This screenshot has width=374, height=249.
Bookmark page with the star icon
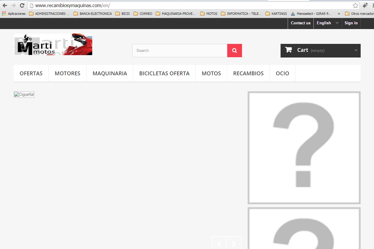point(355,5)
